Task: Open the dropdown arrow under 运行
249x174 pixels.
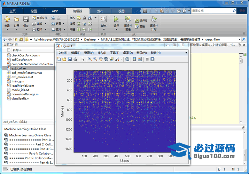Action: click(116, 30)
